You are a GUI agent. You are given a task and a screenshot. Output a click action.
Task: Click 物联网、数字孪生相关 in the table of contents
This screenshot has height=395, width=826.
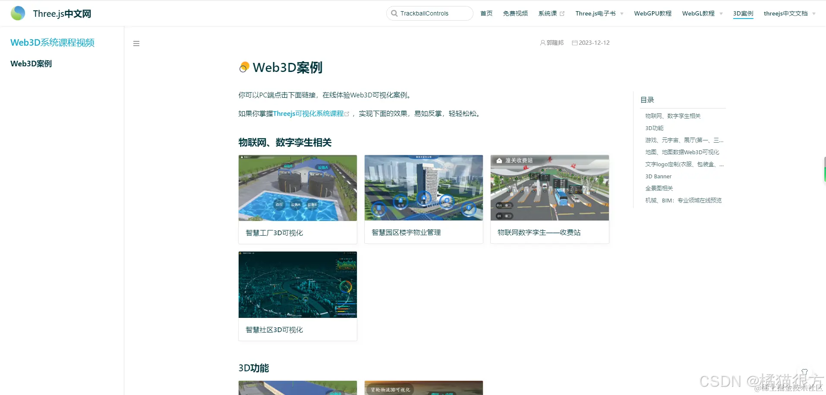point(672,115)
